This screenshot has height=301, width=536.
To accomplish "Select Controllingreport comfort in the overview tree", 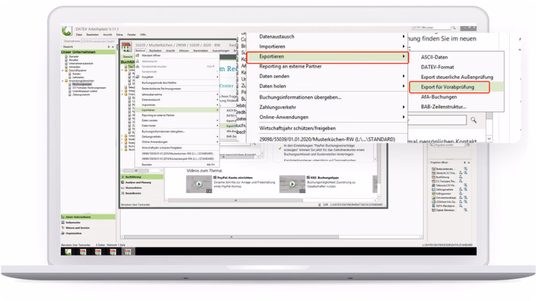I will click(x=85, y=91).
